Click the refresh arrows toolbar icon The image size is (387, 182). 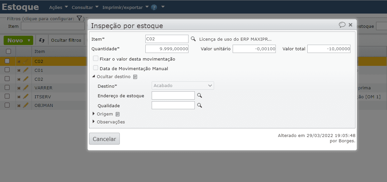pos(42,40)
